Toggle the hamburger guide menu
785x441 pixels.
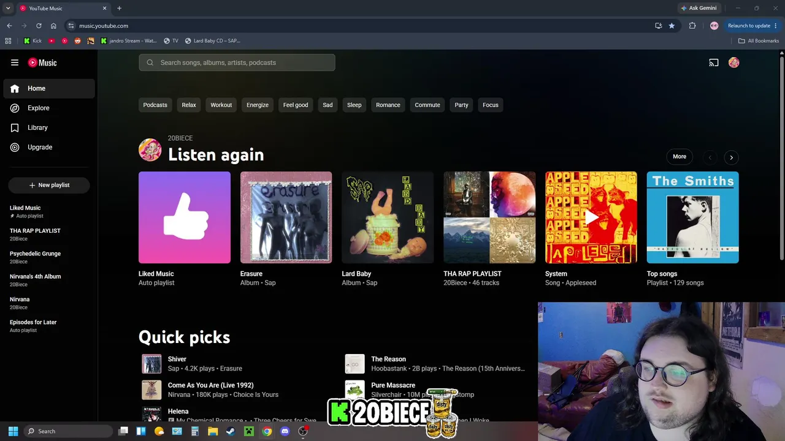tap(15, 62)
